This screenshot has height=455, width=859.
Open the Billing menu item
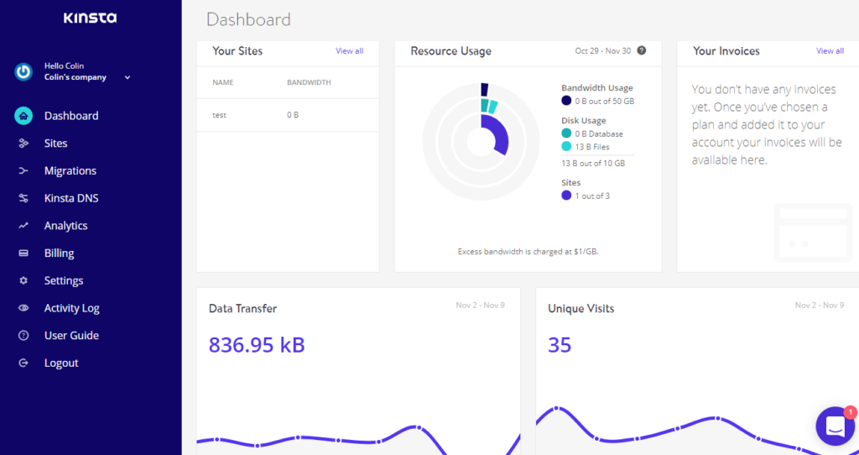click(60, 254)
